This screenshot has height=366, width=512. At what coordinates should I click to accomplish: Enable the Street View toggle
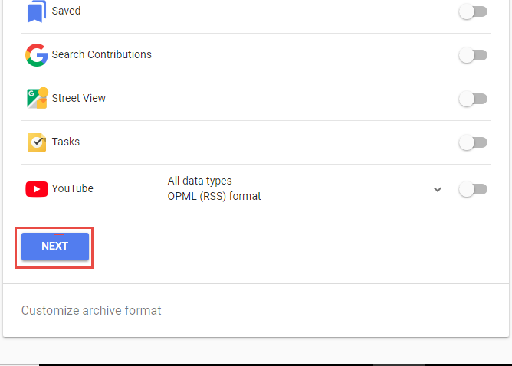[x=473, y=99]
